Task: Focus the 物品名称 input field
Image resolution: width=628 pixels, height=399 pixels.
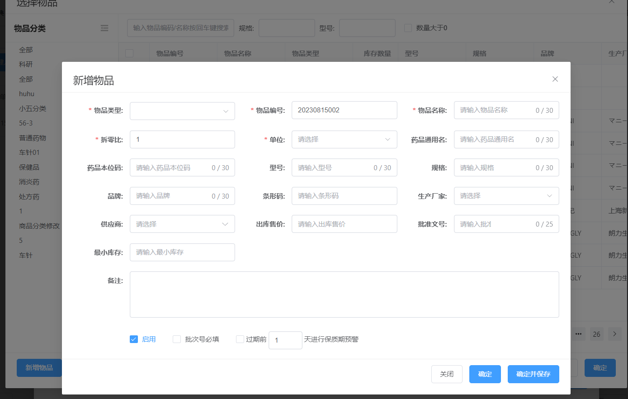Action: tap(506, 110)
